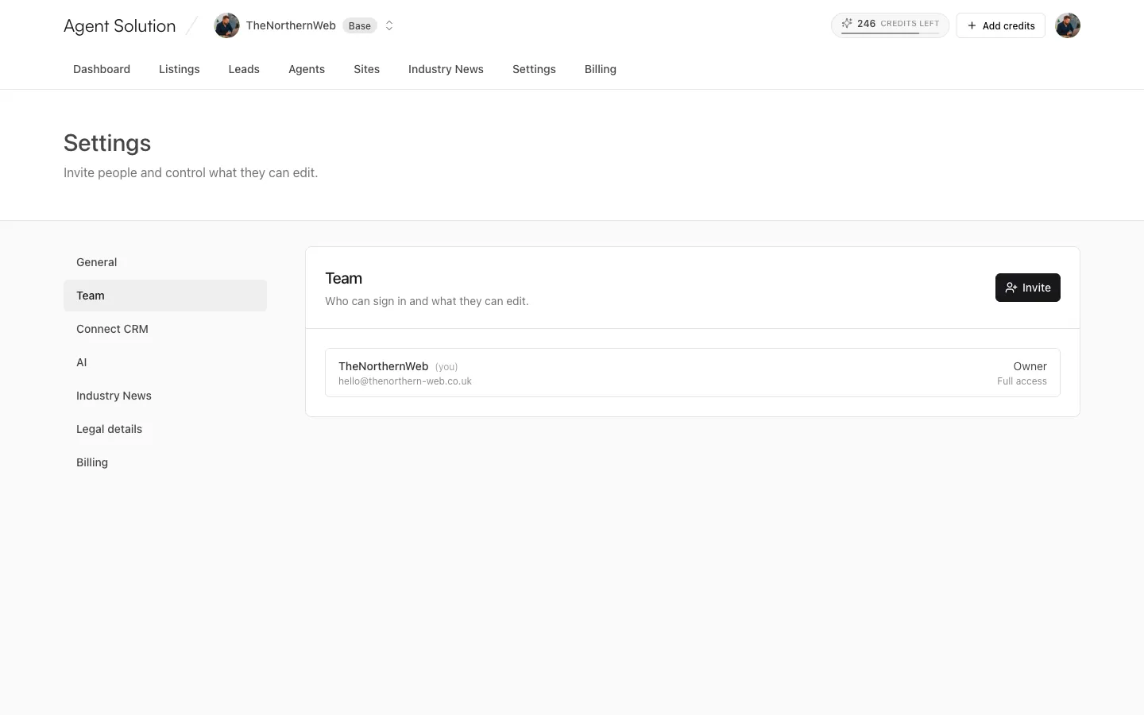Open the Legal details section
Image resolution: width=1144 pixels, height=715 pixels.
pos(165,429)
